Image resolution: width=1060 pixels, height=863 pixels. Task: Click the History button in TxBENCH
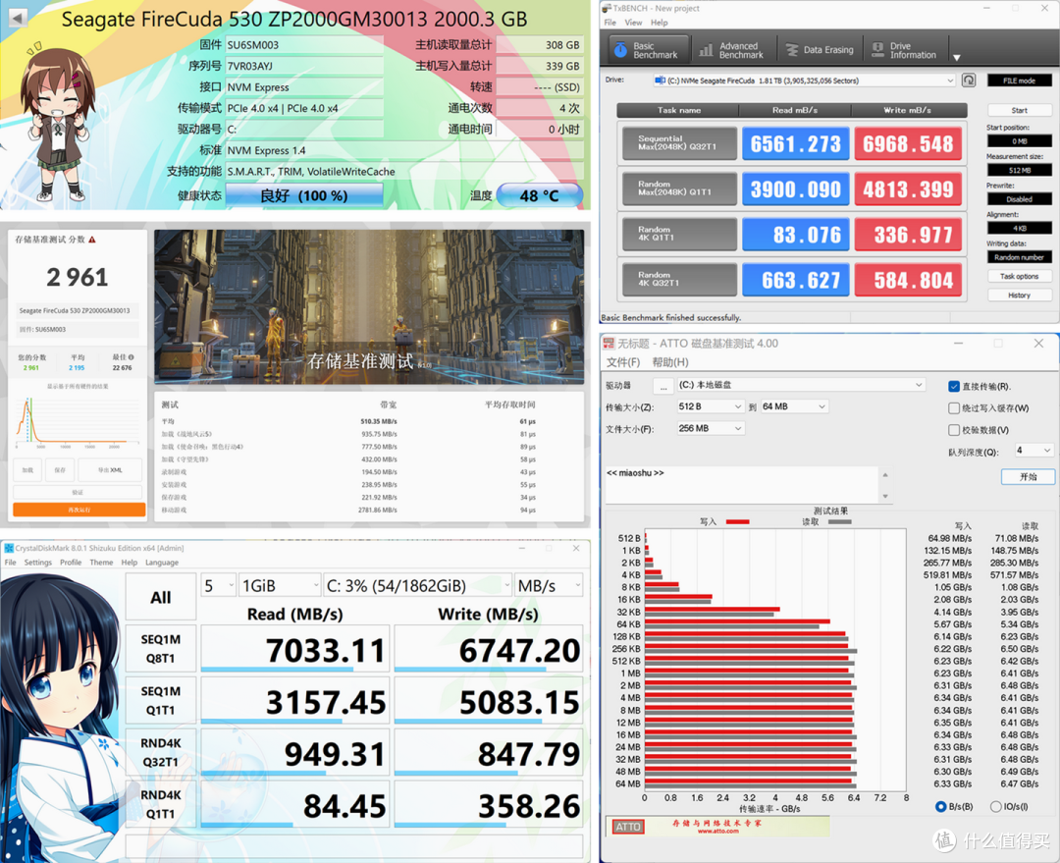pyautogui.click(x=1020, y=296)
